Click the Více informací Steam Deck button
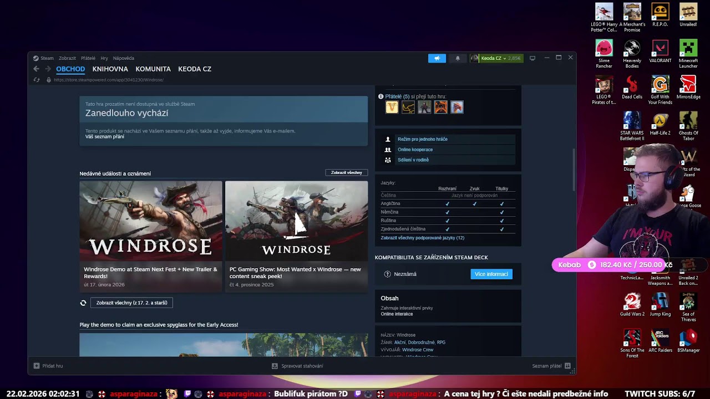This screenshot has width=710, height=399. coord(491,274)
